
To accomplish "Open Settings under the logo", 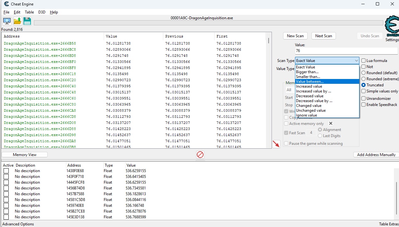I will (392, 40).
